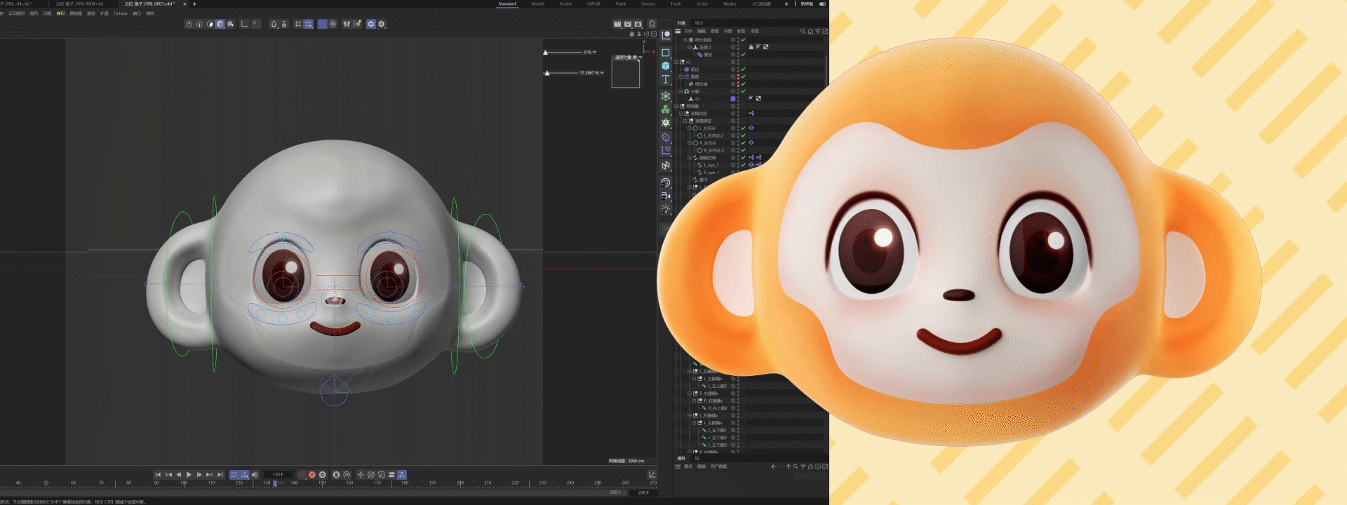Image resolution: width=1347 pixels, height=505 pixels.
Task: Collapse the 细分曲面 object tree node
Action: (685, 40)
